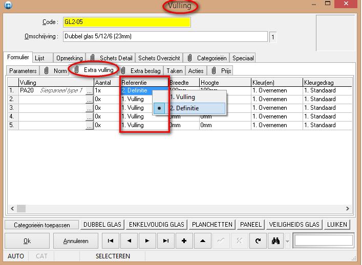Image resolution: width=362 pixels, height=265 pixels.
Task: Click the Kleurgedrag column header
Action: 327,82
